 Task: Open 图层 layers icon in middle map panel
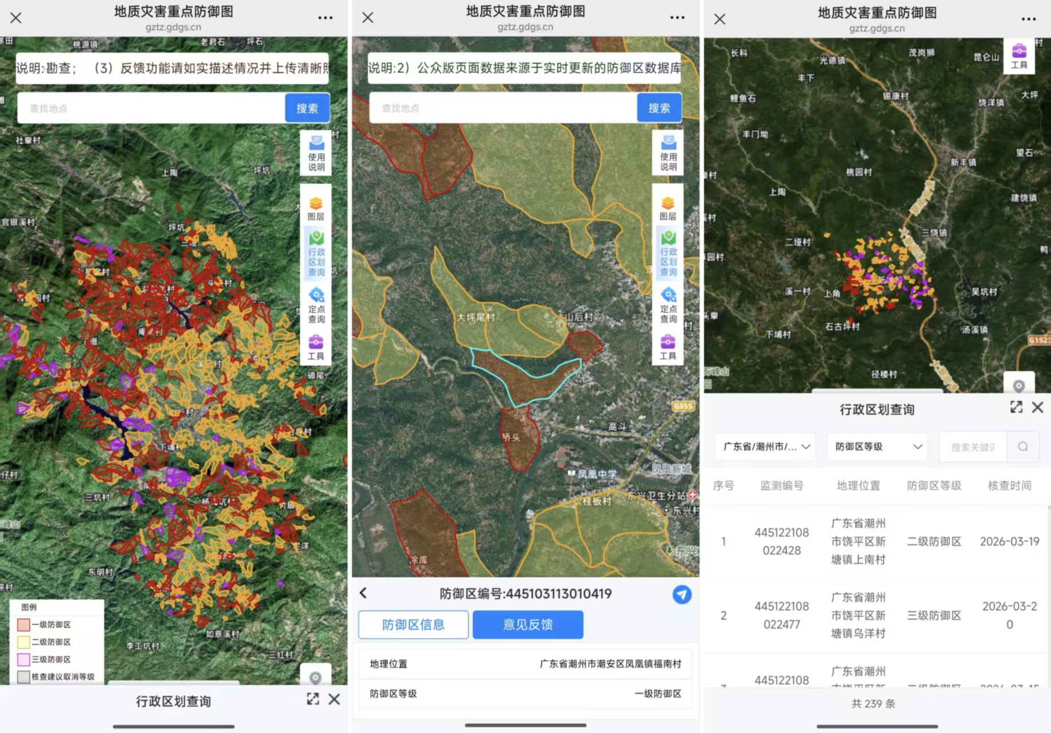pos(668,209)
